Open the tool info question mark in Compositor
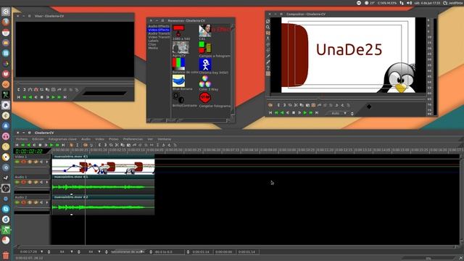 tap(268, 68)
